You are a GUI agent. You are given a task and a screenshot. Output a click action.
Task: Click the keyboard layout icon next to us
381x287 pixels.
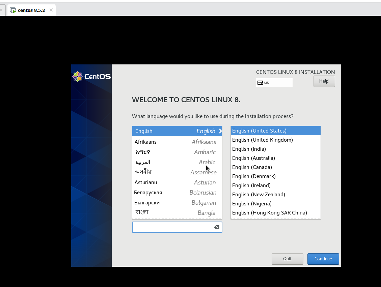click(x=260, y=83)
